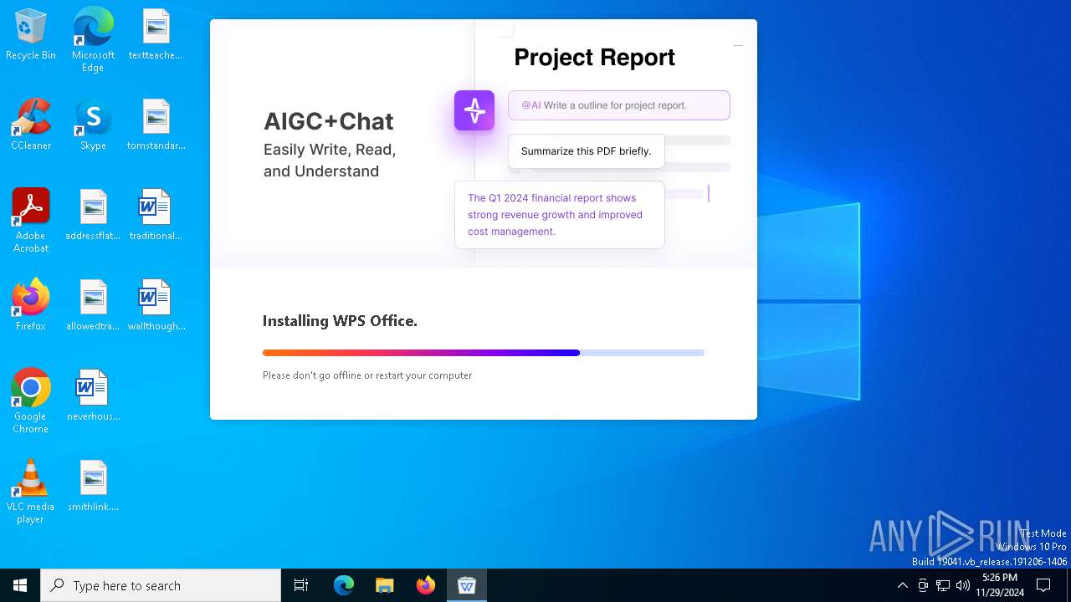Select the textteache... image file

(x=156, y=35)
